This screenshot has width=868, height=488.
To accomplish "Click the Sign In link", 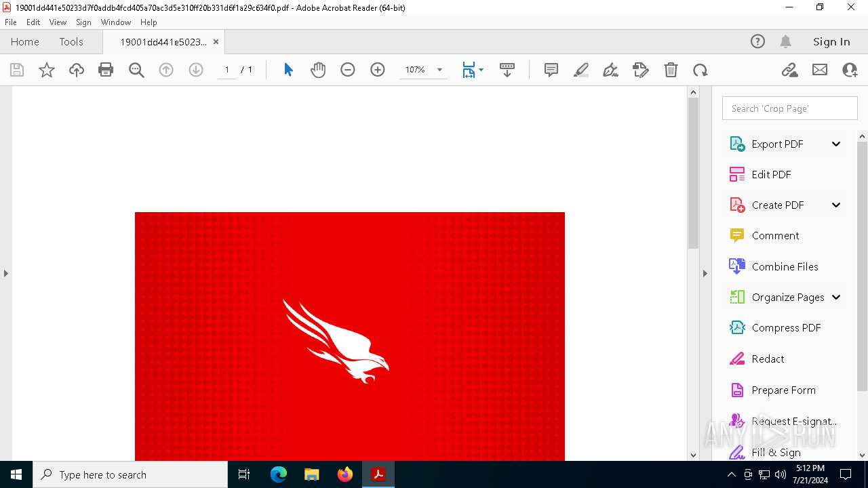I will [x=831, y=41].
